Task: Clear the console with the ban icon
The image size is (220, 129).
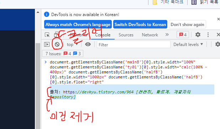Action: [57, 45]
